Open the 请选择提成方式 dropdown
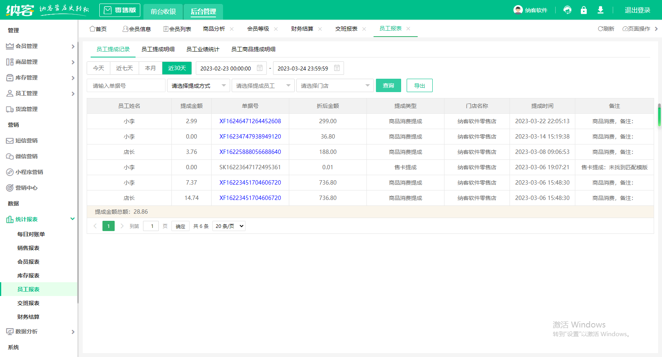Image resolution: width=662 pixels, height=357 pixels. click(x=198, y=85)
